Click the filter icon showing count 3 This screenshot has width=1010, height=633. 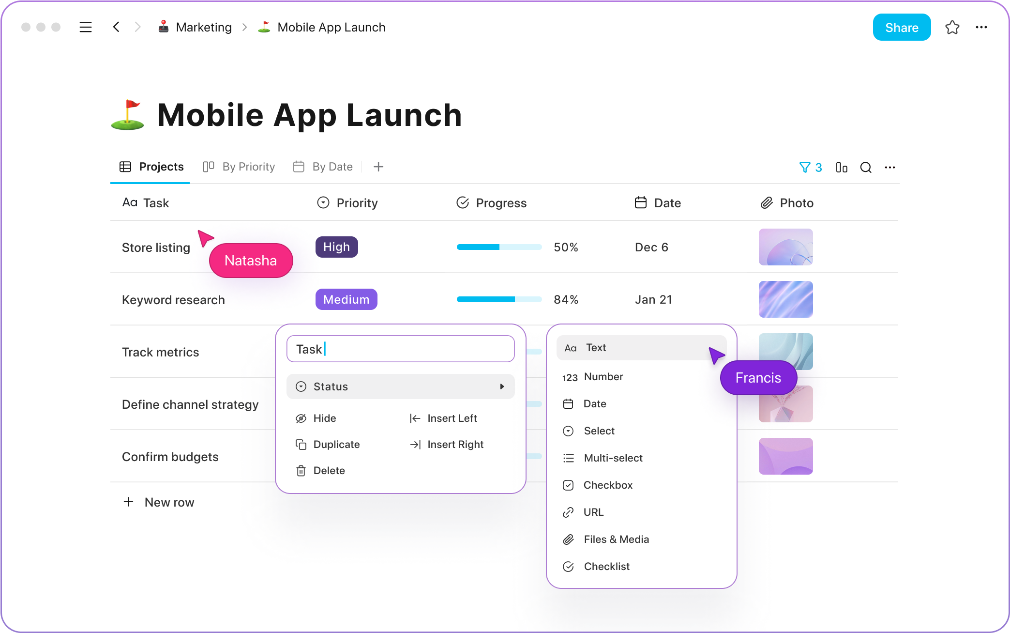coord(811,167)
